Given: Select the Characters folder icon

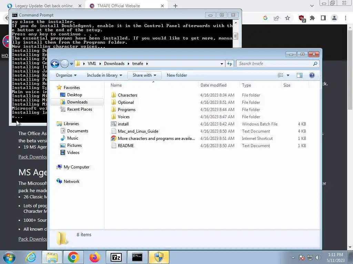Looking at the screenshot, I should coord(114,95).
